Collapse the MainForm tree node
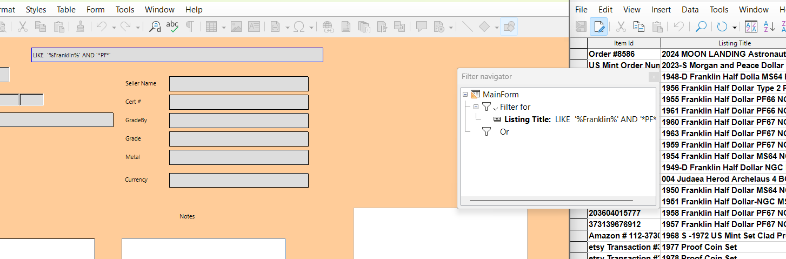This screenshot has width=786, height=259. pos(465,95)
